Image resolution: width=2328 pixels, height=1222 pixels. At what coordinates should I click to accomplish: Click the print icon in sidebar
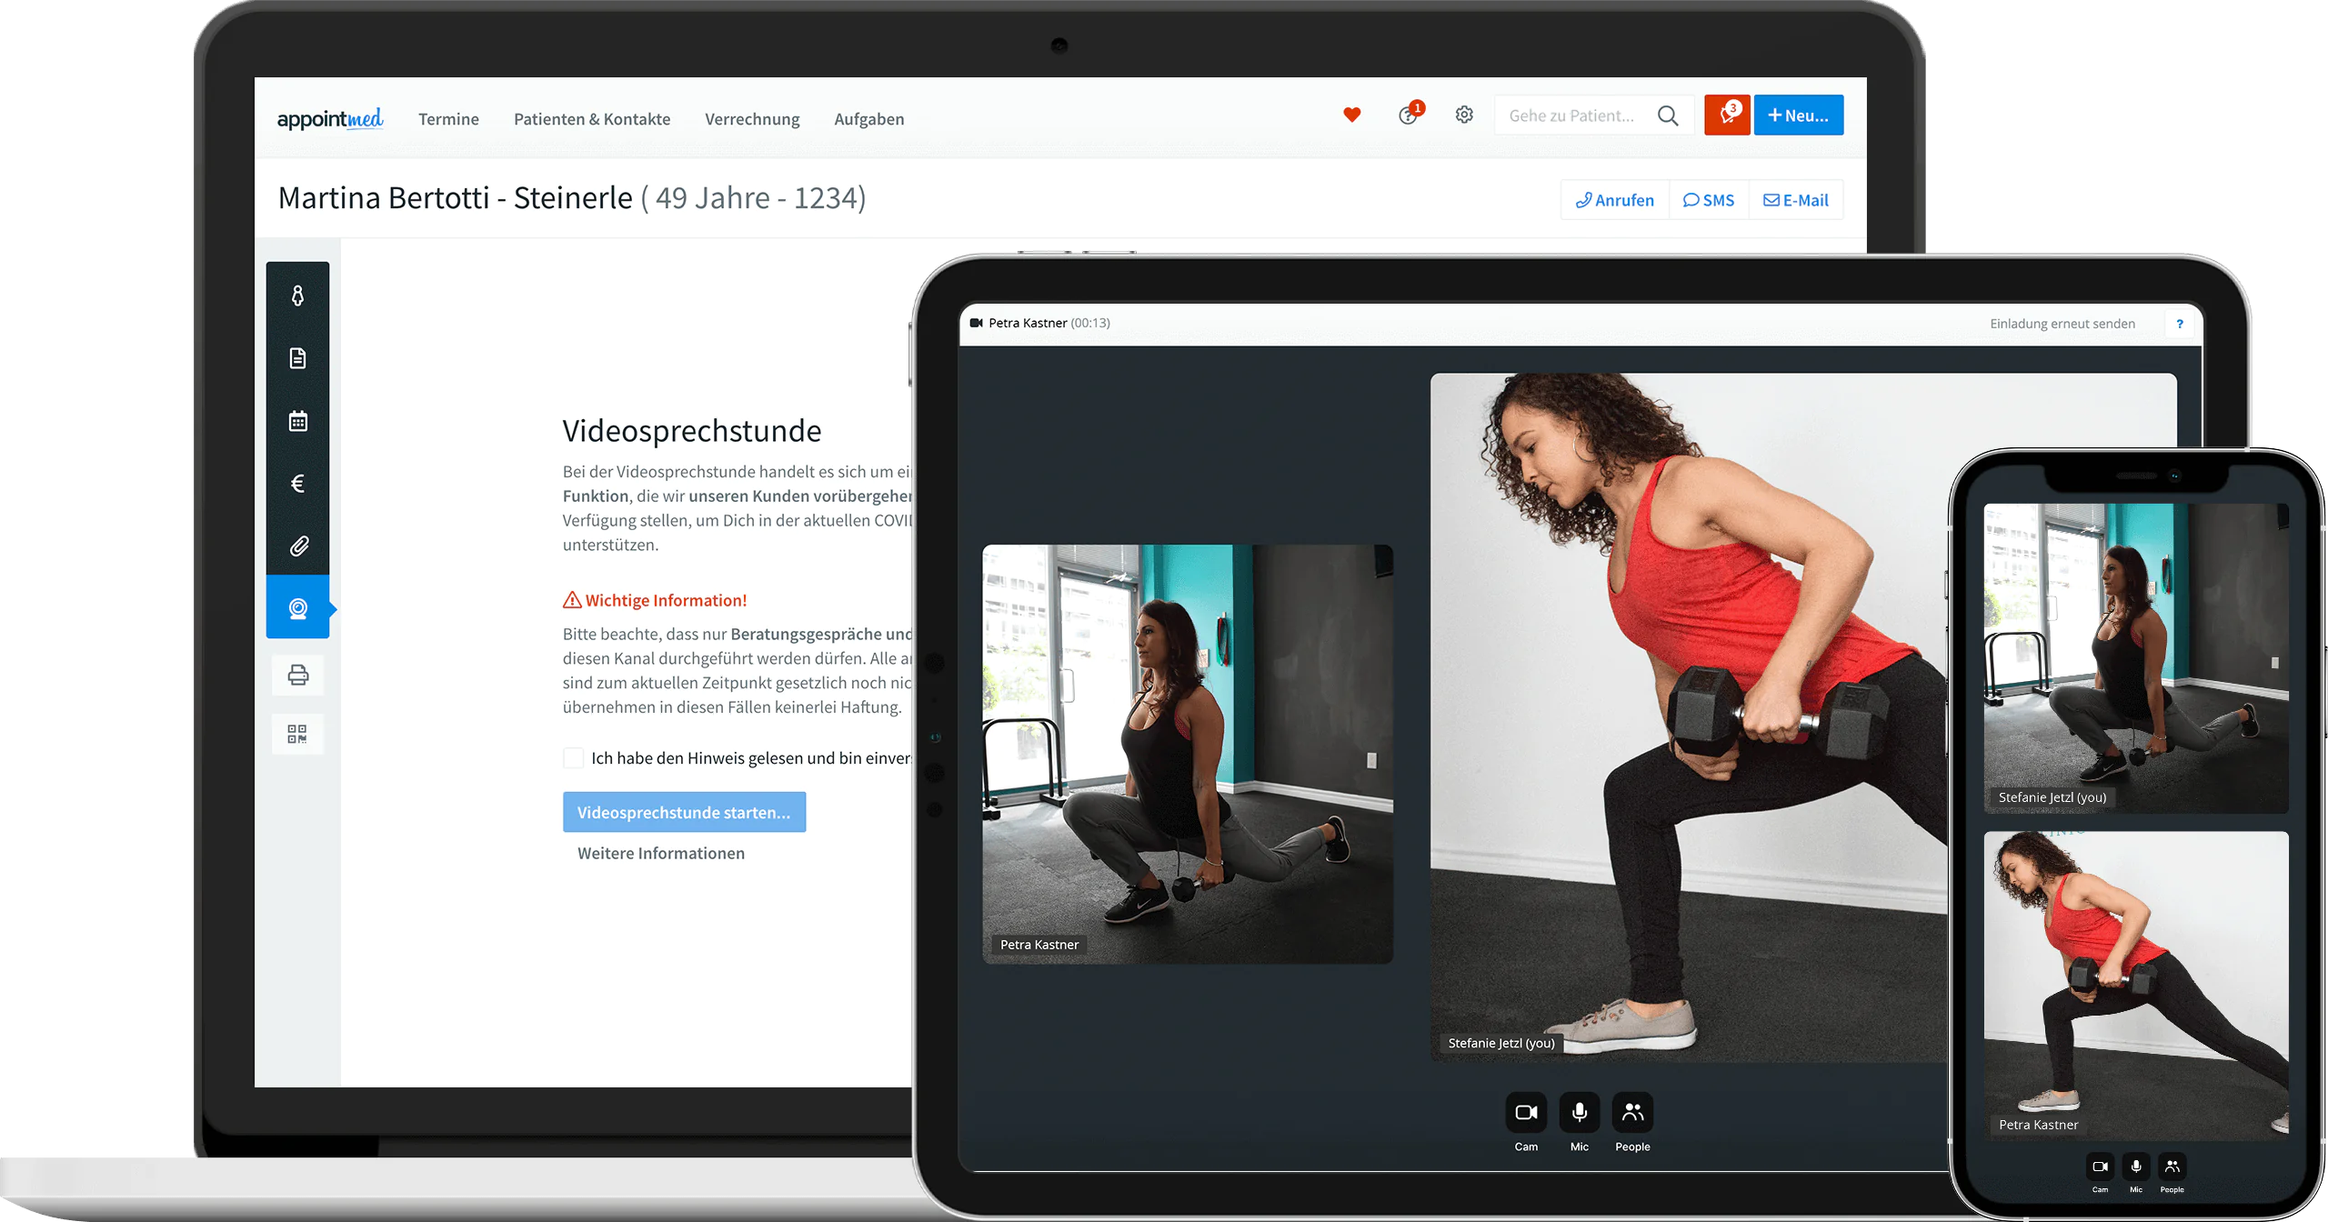click(300, 671)
